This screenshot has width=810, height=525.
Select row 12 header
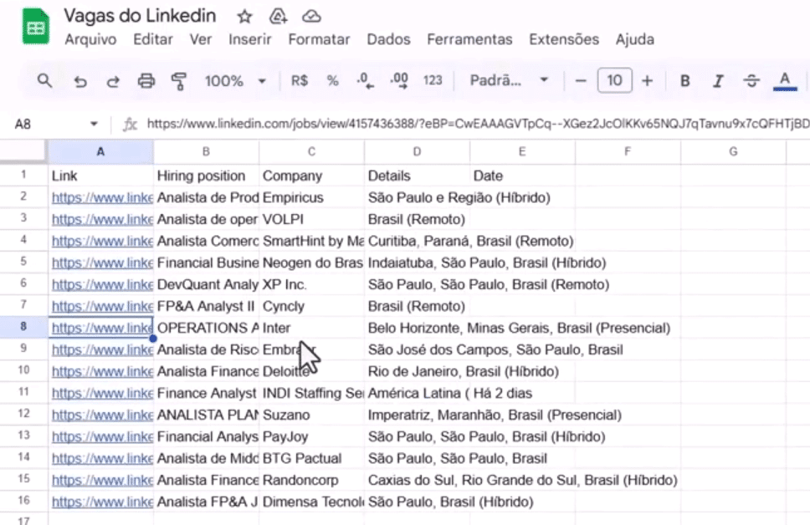[23, 415]
